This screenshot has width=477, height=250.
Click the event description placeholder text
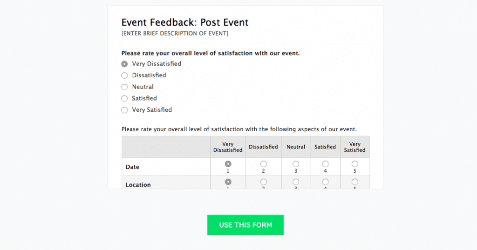[175, 34]
